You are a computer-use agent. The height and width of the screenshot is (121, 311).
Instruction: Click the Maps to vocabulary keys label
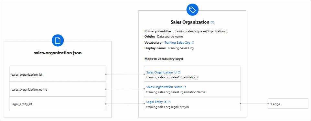pos(164,59)
